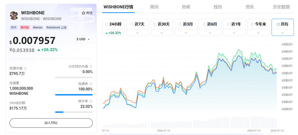Select the 所有 time range option
298x135 pixels.
tap(283, 27)
